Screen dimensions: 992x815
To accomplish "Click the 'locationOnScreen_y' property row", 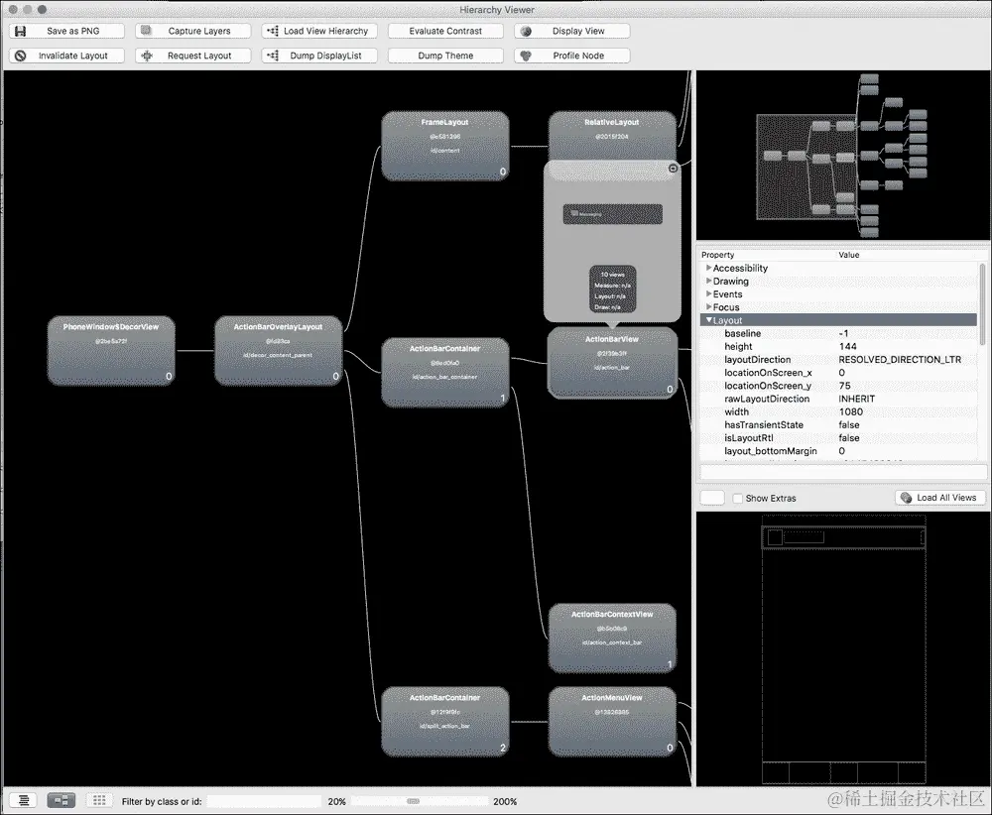I will click(x=838, y=386).
